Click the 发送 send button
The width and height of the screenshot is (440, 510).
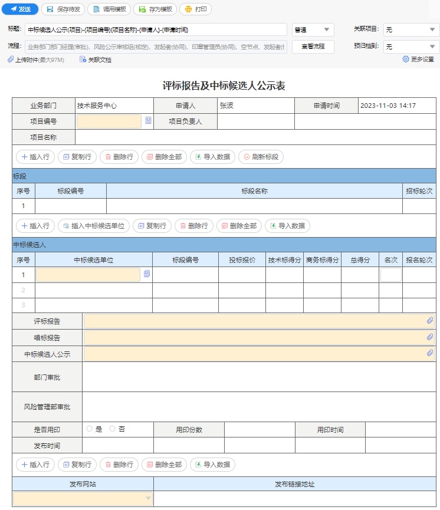point(20,9)
